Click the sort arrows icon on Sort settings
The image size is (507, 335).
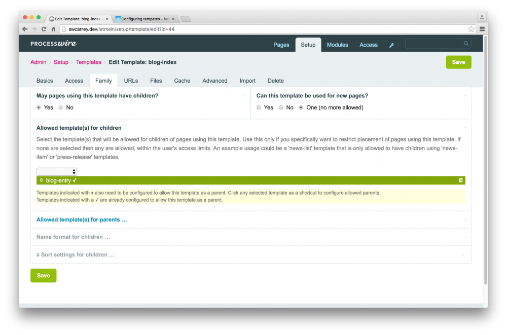[38, 254]
